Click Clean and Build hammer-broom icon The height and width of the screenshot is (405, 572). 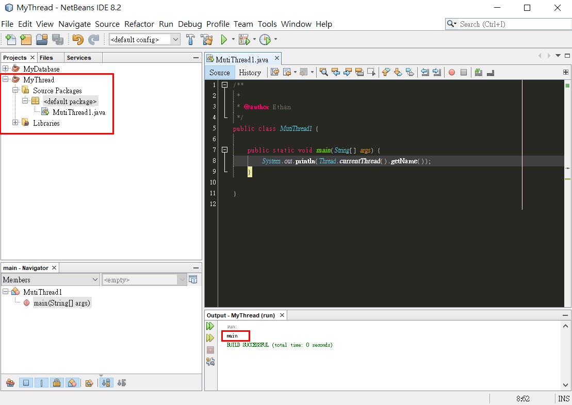[x=206, y=39]
